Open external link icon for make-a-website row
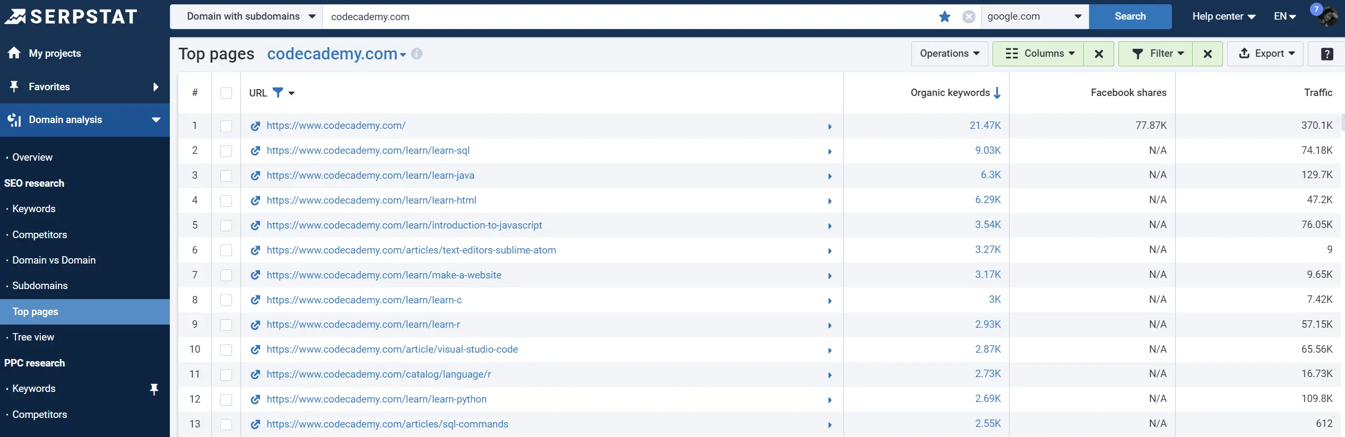Image resolution: width=1345 pixels, height=437 pixels. pos(255,275)
